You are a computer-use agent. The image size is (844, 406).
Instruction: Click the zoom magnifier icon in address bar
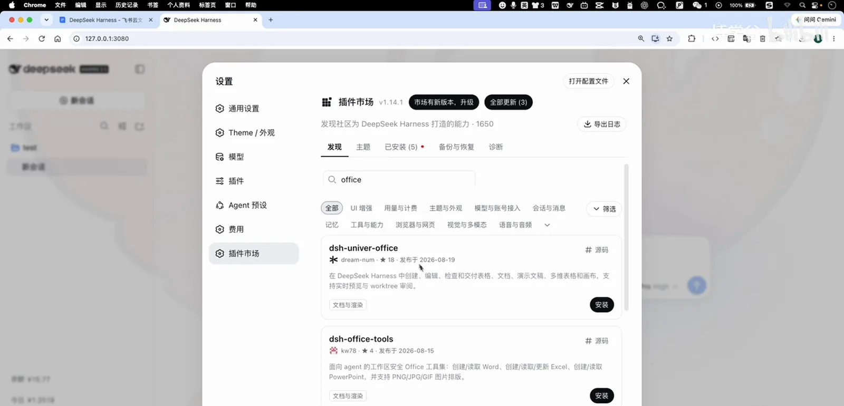point(641,38)
